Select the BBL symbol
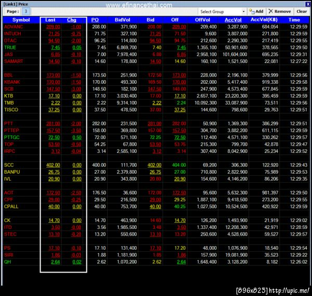This screenshot has height=296, width=312. [8, 75]
